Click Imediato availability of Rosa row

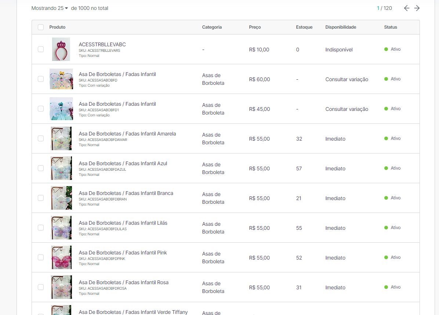[335, 287]
